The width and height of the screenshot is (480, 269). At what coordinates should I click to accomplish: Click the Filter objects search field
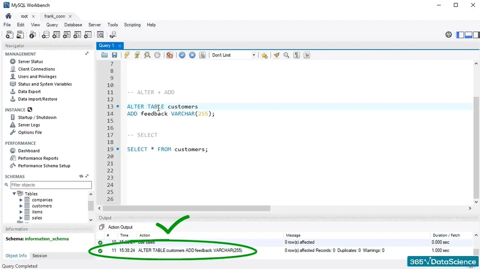(51, 185)
